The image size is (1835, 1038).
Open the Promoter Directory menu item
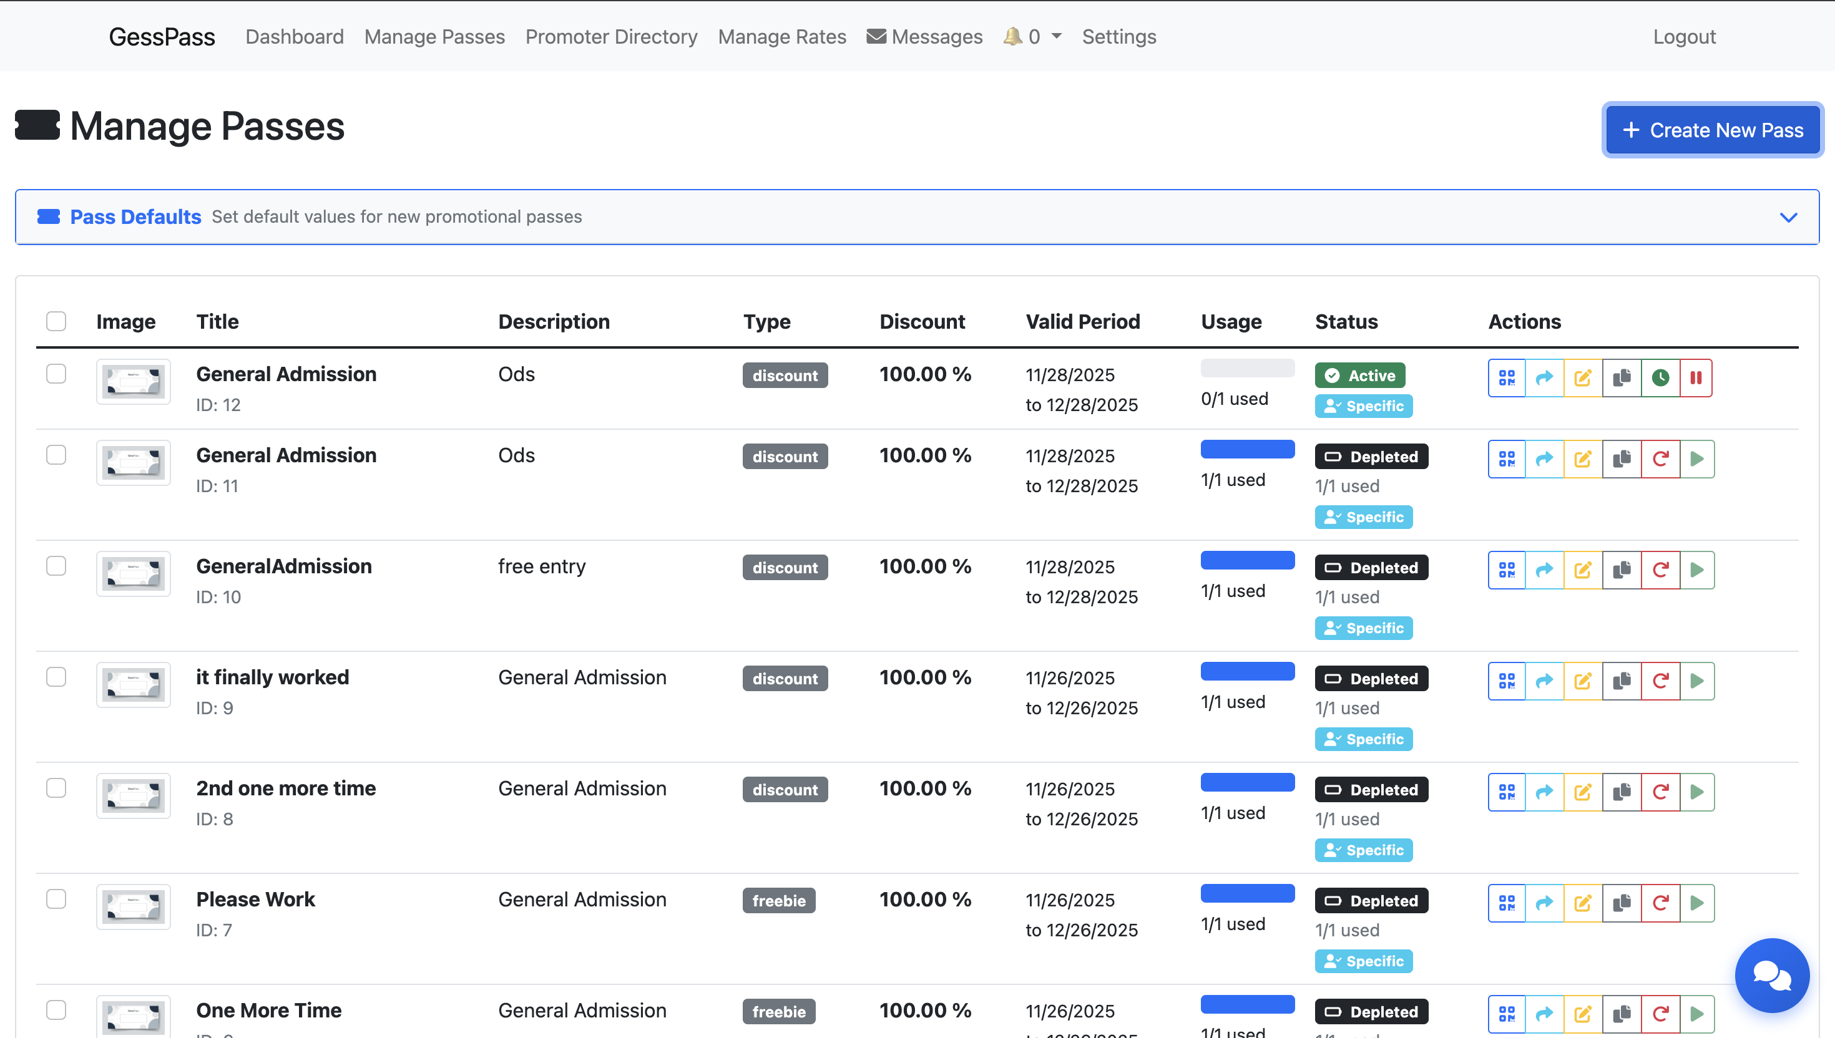coord(611,36)
